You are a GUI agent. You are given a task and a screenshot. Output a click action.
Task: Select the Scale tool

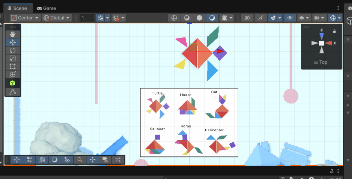[13, 58]
